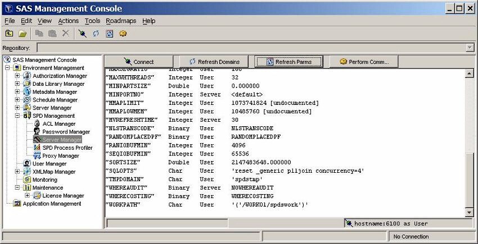The image size is (478, 244).
Task: Expand the XMLMap Manager node
Action: pos(17,172)
